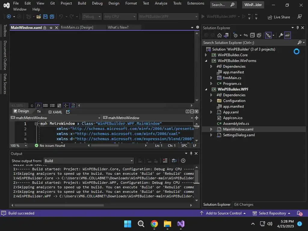Open the Debug menu
This screenshot has height=231, width=308.
97,3
